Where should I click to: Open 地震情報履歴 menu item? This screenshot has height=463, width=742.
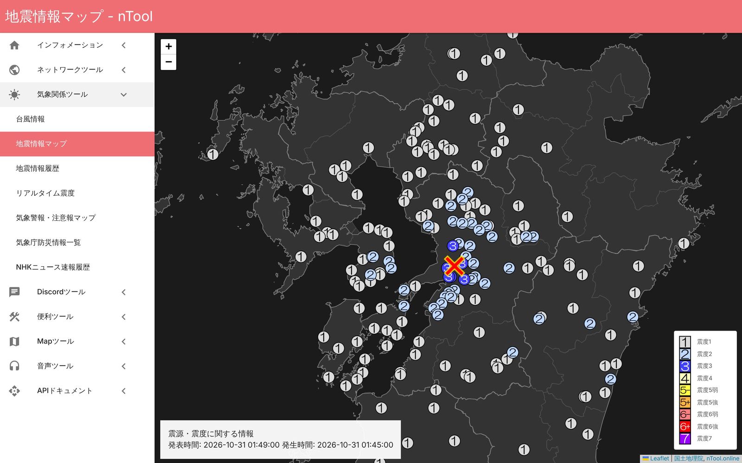[77, 169]
